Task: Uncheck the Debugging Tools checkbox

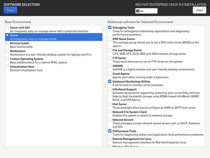Action: tap(110, 28)
